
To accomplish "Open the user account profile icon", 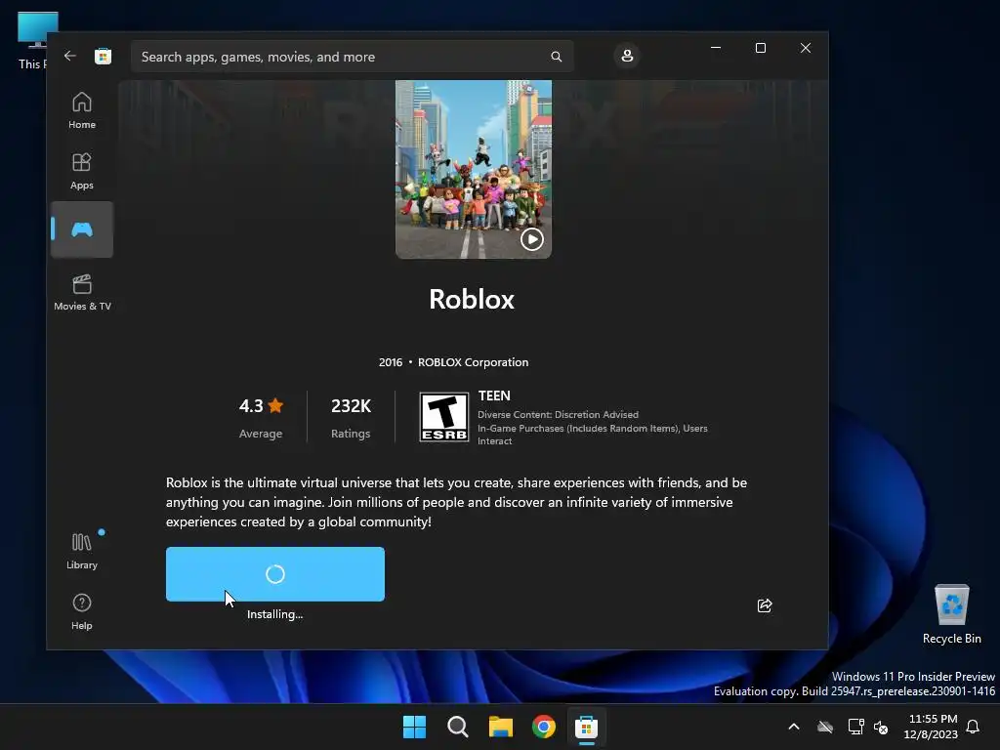I will (627, 56).
